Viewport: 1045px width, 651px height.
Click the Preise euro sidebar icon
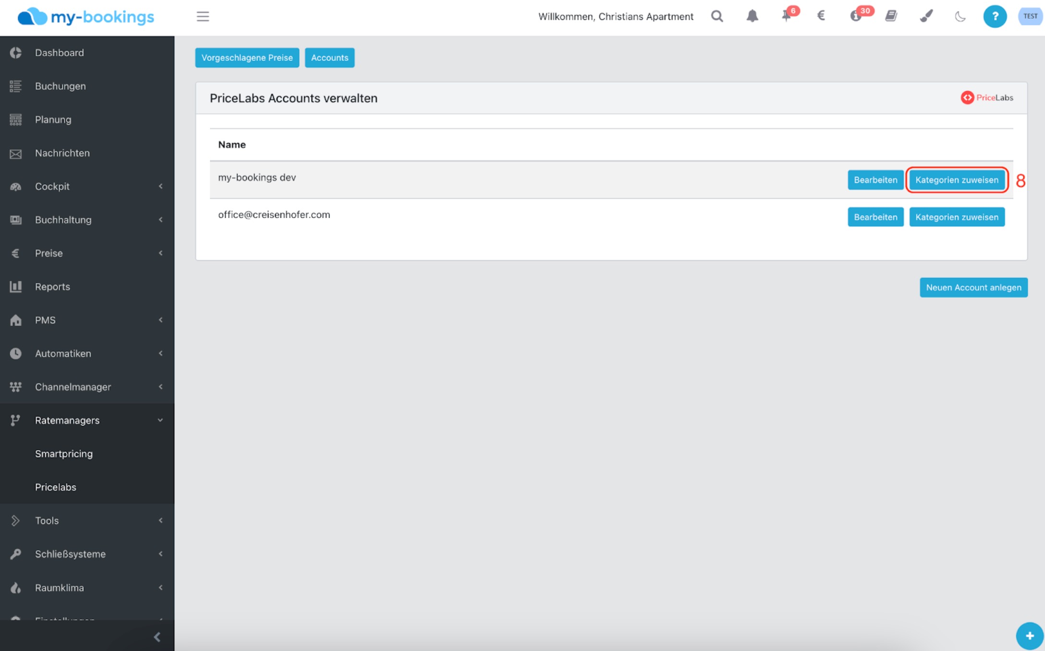pos(15,253)
